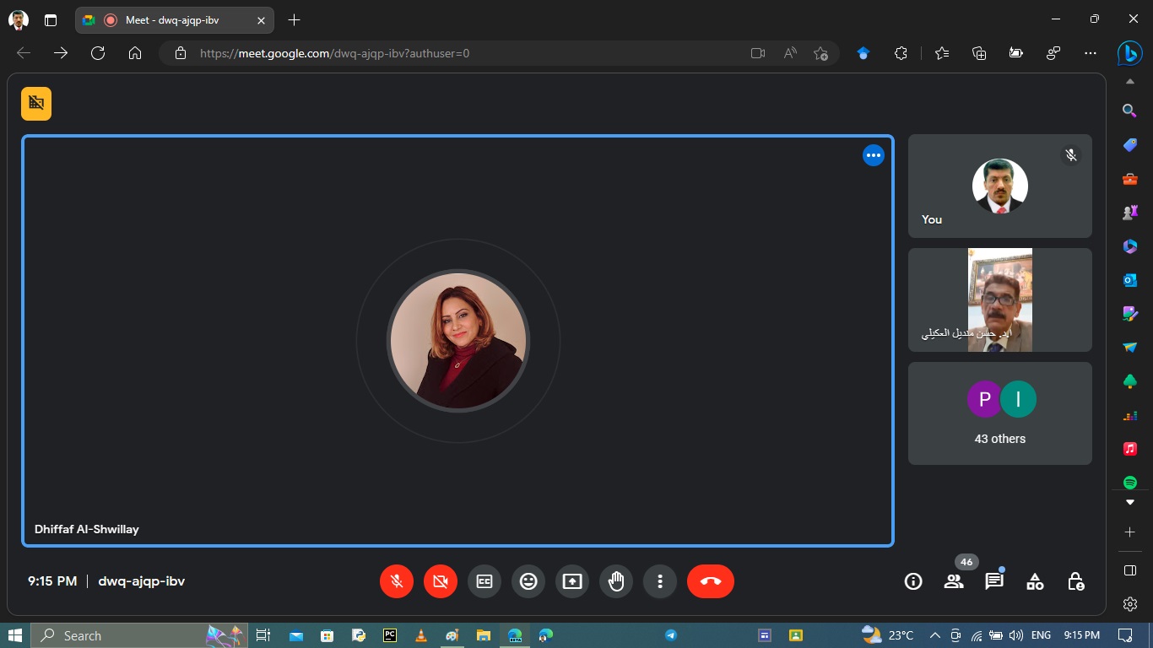Open more options three-dot menu in toolbar

(660, 581)
